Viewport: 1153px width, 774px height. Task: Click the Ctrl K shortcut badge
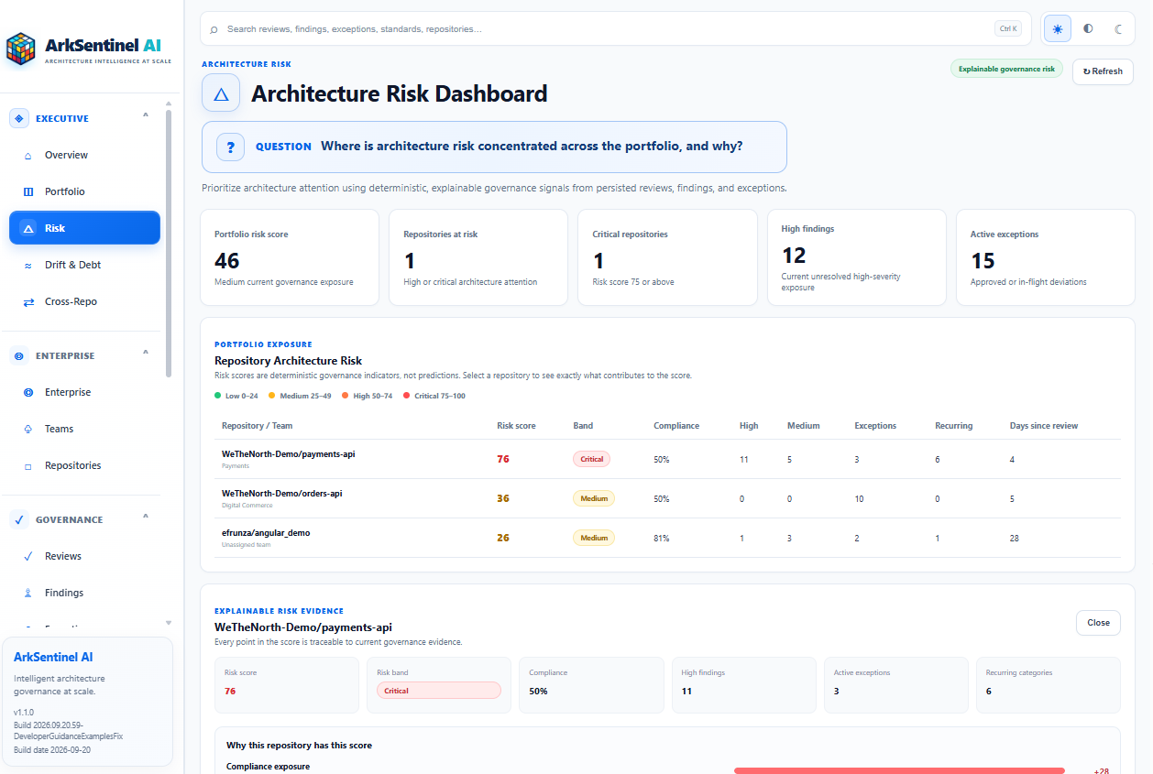(1008, 28)
